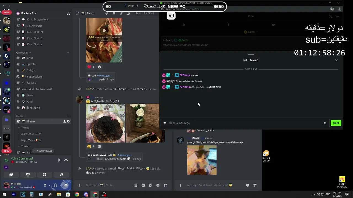Image resolution: width=353 pixels, height=198 pixels.
Task: Open the suggestions forum channel
Action: click(x=43, y=77)
